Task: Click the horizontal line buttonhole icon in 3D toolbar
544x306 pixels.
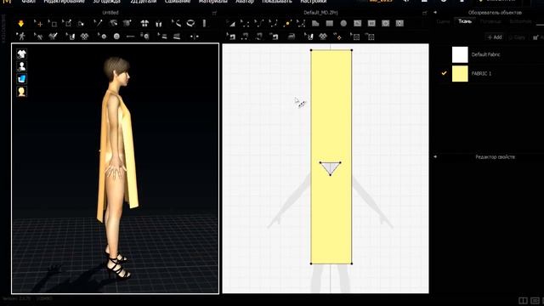Action: pos(130,36)
